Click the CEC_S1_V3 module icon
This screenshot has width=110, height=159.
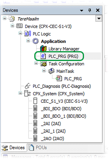[x=35, y=101]
